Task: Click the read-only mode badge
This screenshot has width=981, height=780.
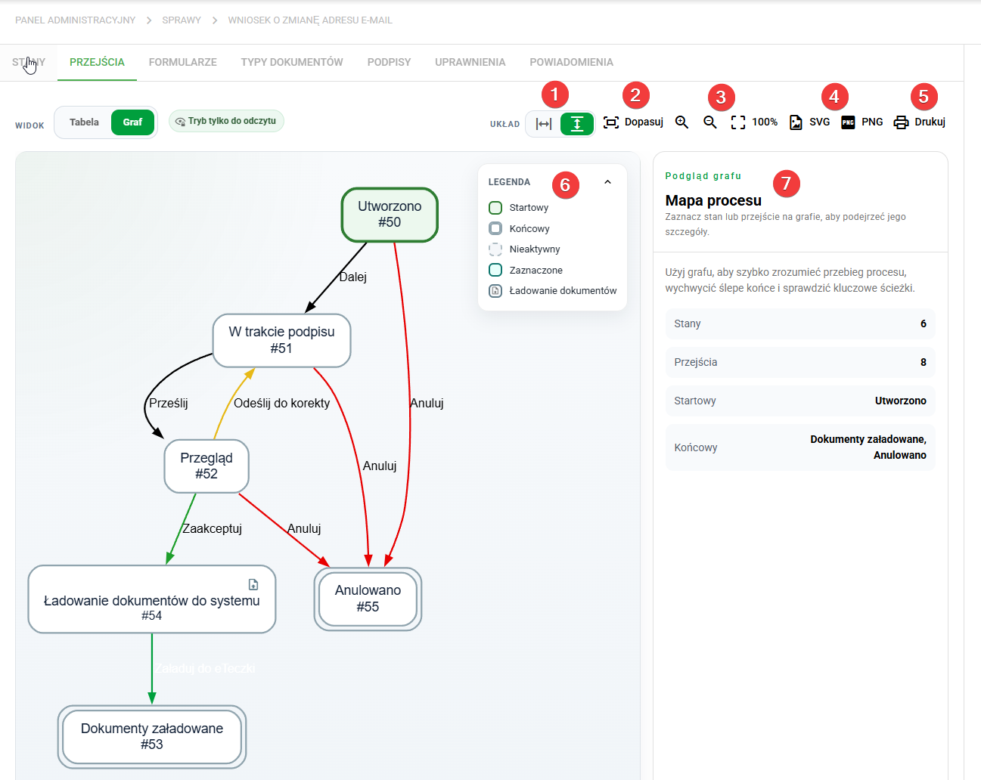Action: [x=226, y=121]
